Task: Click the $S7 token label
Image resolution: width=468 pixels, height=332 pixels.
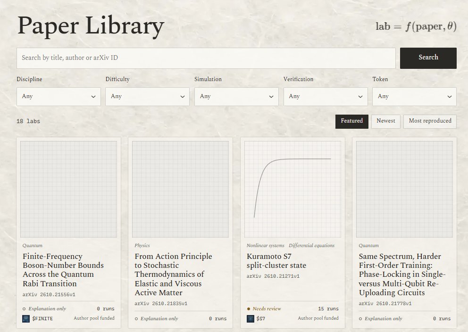Action: [x=260, y=319]
